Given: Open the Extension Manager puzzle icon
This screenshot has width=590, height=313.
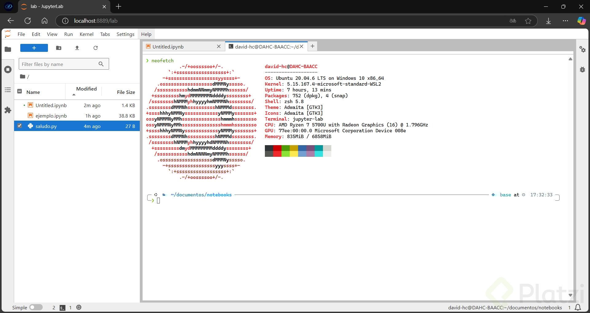Looking at the screenshot, I should pos(8,110).
